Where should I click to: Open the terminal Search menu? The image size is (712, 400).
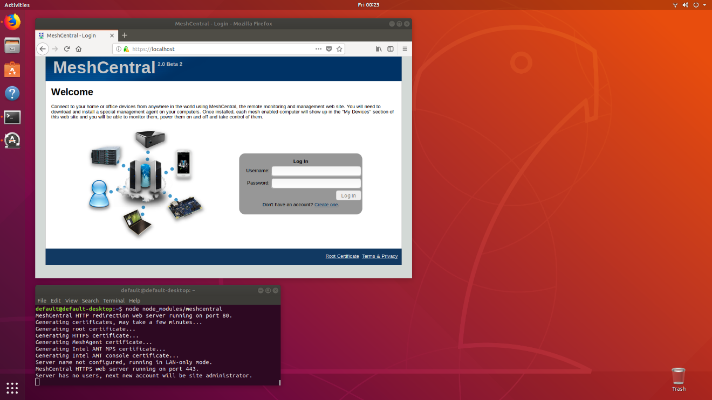coord(90,301)
